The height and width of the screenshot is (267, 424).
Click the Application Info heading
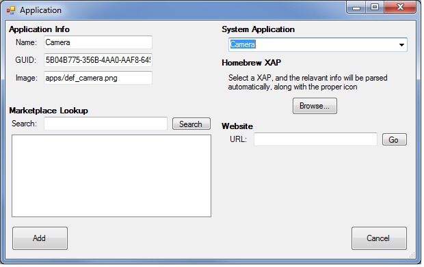39,29
